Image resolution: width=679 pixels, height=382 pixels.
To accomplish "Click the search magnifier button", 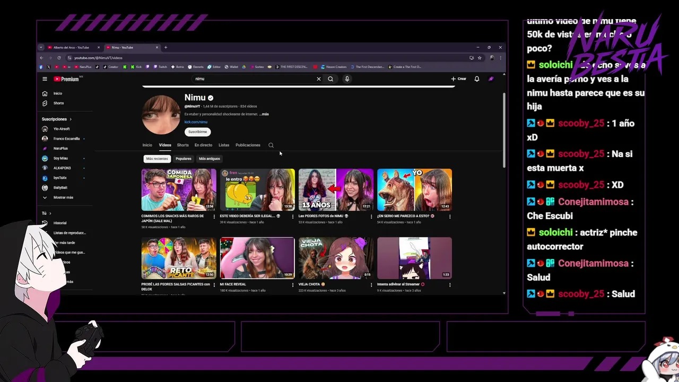I will pyautogui.click(x=330, y=79).
